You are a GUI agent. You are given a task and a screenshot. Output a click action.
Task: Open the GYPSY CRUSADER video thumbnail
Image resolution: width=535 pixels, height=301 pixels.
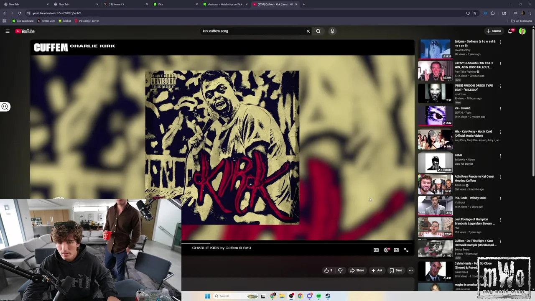(x=435, y=71)
